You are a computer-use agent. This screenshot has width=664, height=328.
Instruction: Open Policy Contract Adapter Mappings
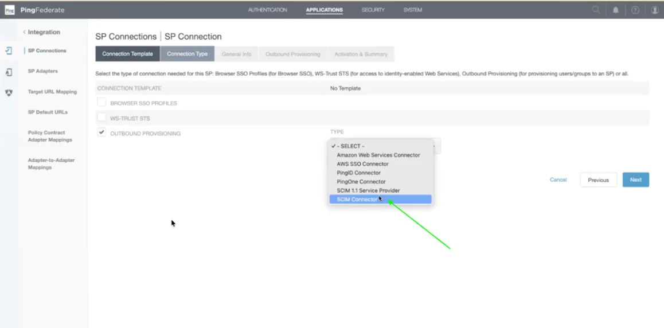pyautogui.click(x=50, y=136)
